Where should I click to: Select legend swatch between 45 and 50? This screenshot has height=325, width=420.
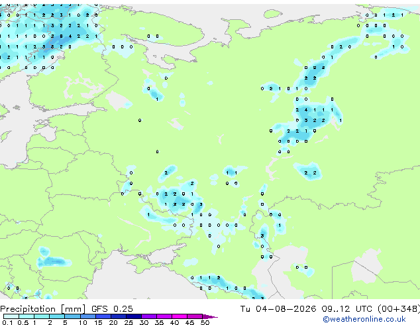pos(195,316)
